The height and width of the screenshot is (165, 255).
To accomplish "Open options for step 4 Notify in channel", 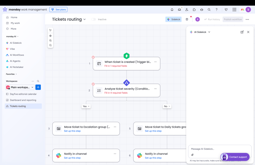I will pyautogui.click(x=115, y=154).
